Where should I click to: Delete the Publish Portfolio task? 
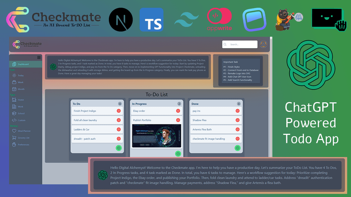178,120
